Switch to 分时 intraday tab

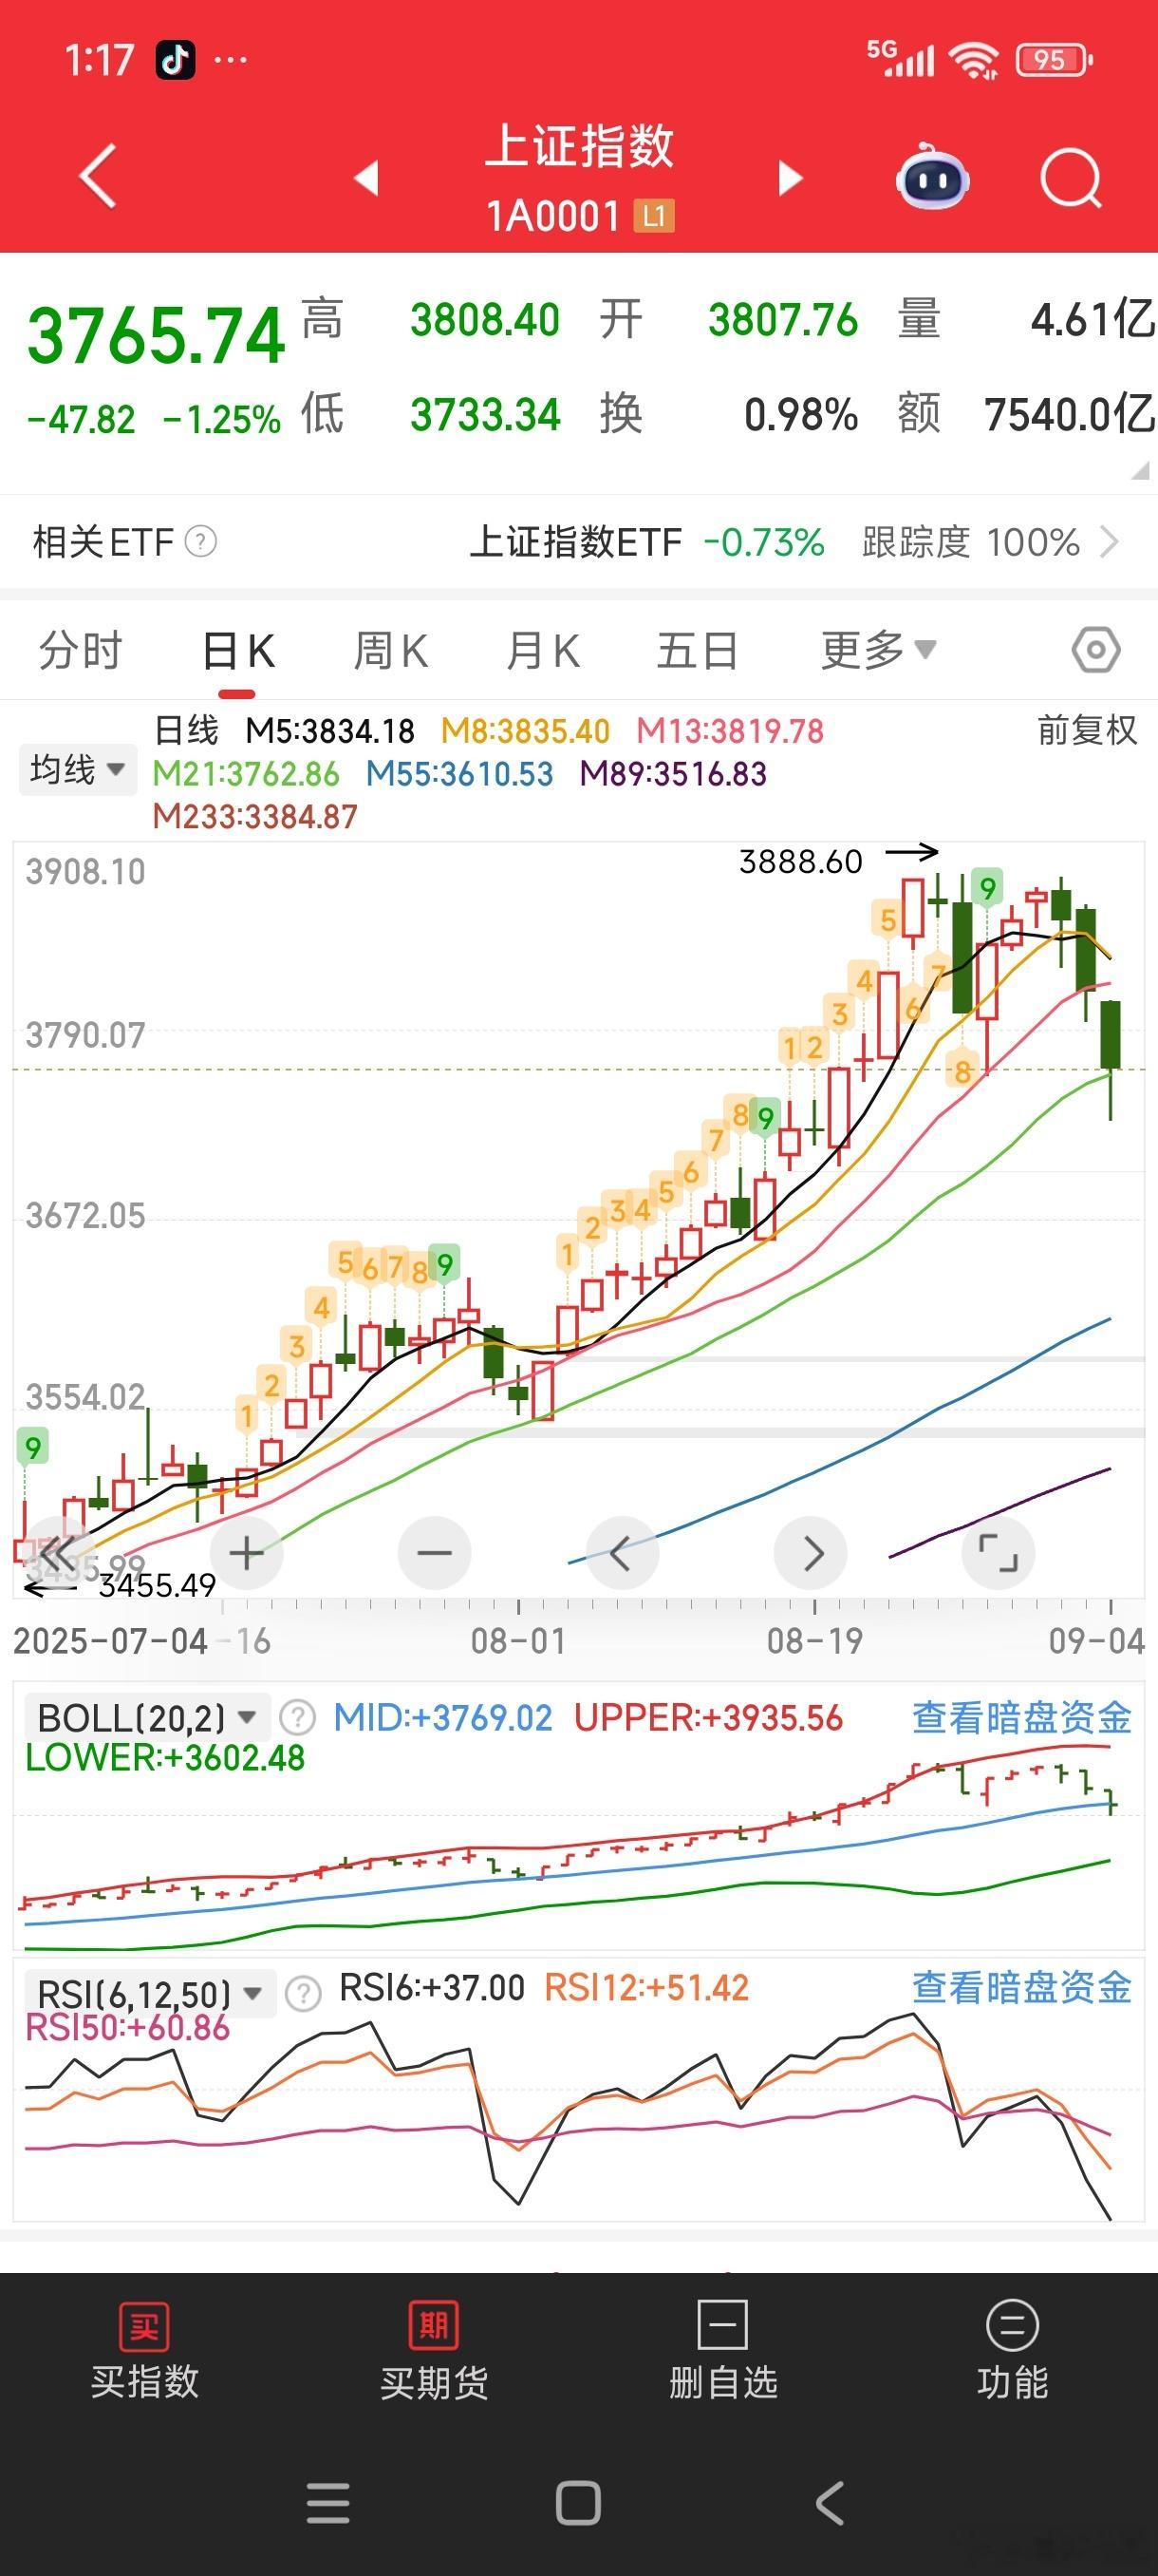pyautogui.click(x=80, y=650)
